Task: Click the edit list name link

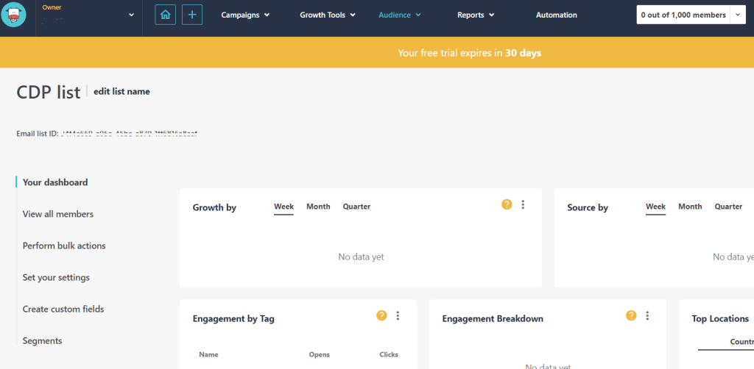Action: (121, 92)
